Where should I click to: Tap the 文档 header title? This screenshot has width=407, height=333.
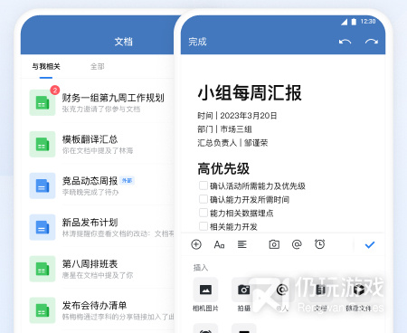click(x=124, y=42)
